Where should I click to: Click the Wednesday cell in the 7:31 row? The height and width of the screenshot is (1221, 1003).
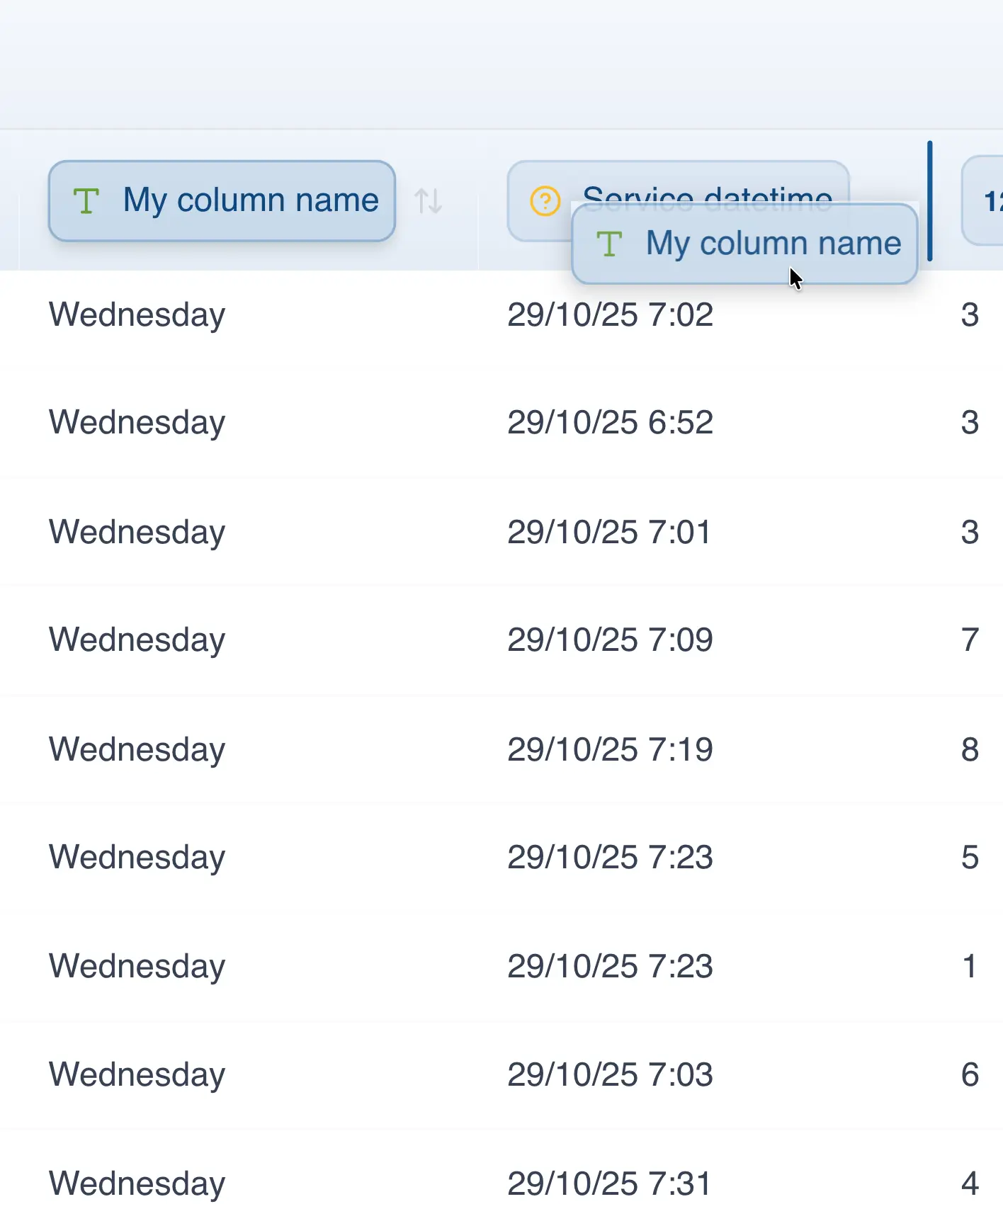137,1184
